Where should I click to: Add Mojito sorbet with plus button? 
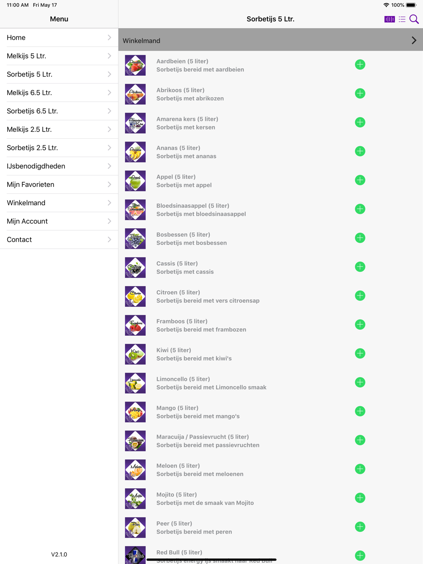click(x=360, y=498)
